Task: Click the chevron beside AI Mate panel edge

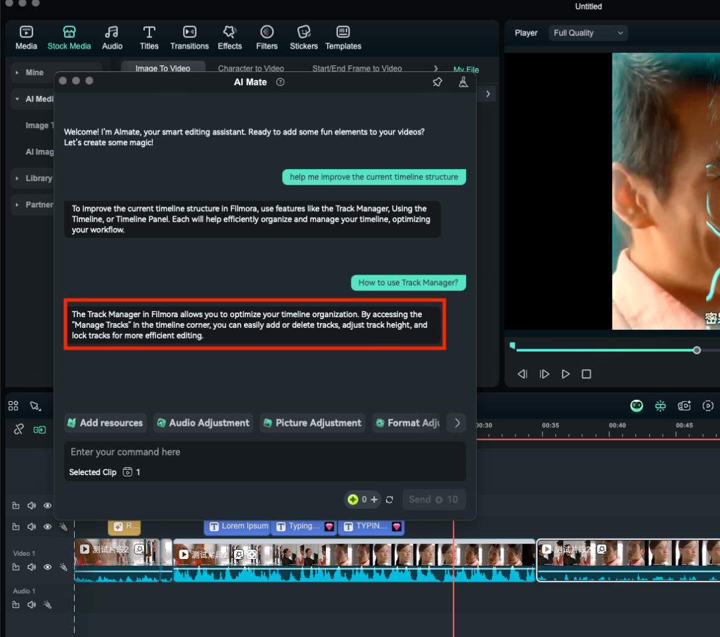Action: coord(487,94)
